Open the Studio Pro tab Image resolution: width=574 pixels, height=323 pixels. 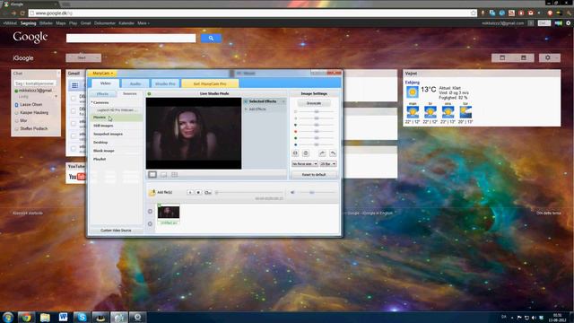pyautogui.click(x=165, y=83)
